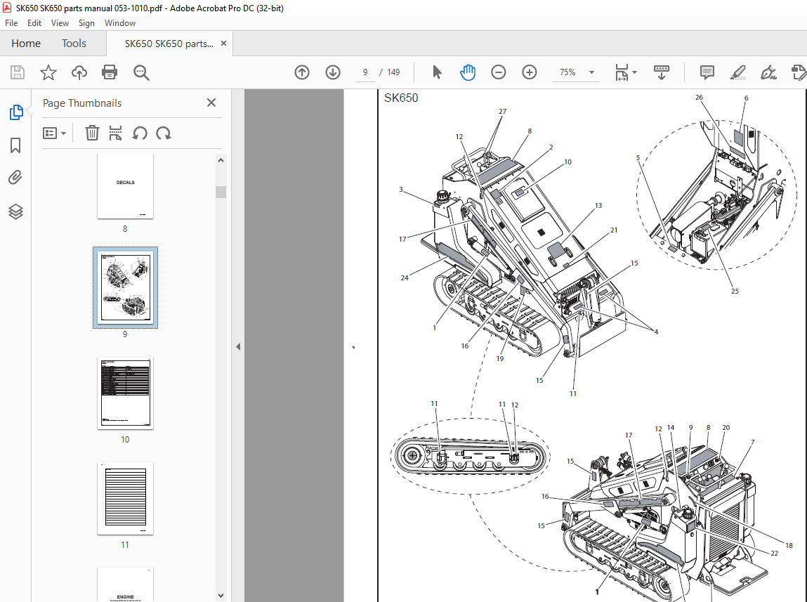Image resolution: width=807 pixels, height=602 pixels.
Task: Open the Attachments paperclip panel
Action: click(15, 178)
